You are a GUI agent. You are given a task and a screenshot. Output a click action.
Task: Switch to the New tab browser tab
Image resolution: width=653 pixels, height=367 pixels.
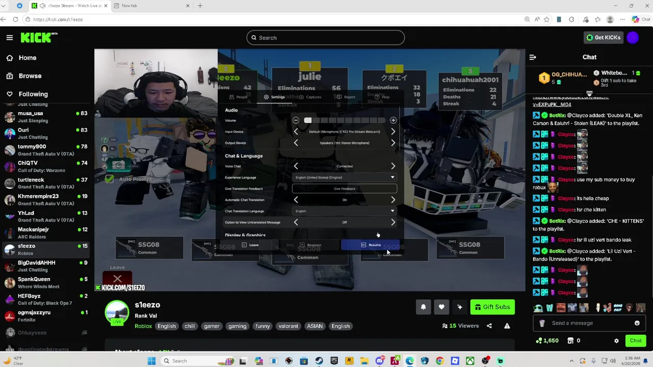[151, 6]
